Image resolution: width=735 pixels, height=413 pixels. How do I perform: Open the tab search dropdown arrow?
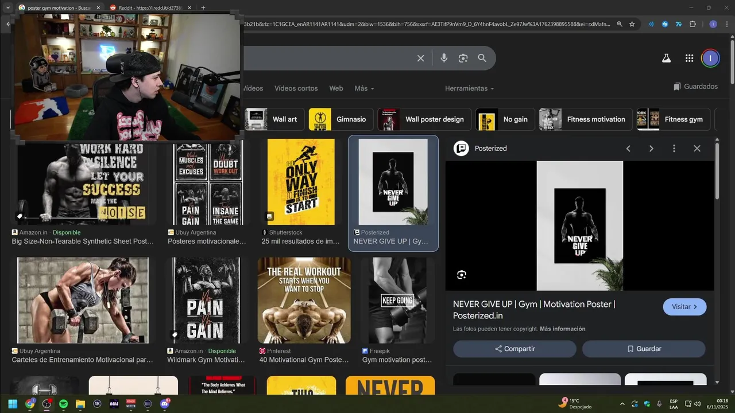tap(7, 7)
